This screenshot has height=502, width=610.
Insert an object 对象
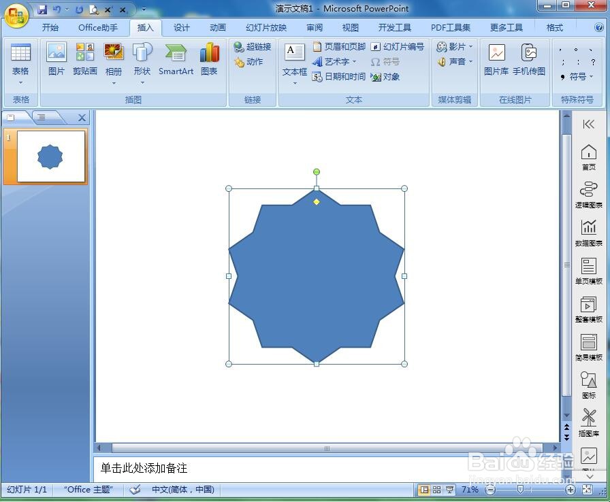tap(385, 77)
